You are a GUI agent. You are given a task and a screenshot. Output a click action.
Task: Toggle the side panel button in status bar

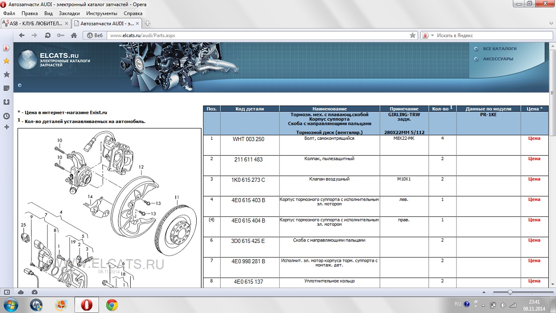(7, 292)
